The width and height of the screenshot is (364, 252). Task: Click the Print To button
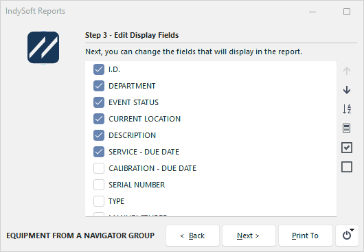coord(305,236)
